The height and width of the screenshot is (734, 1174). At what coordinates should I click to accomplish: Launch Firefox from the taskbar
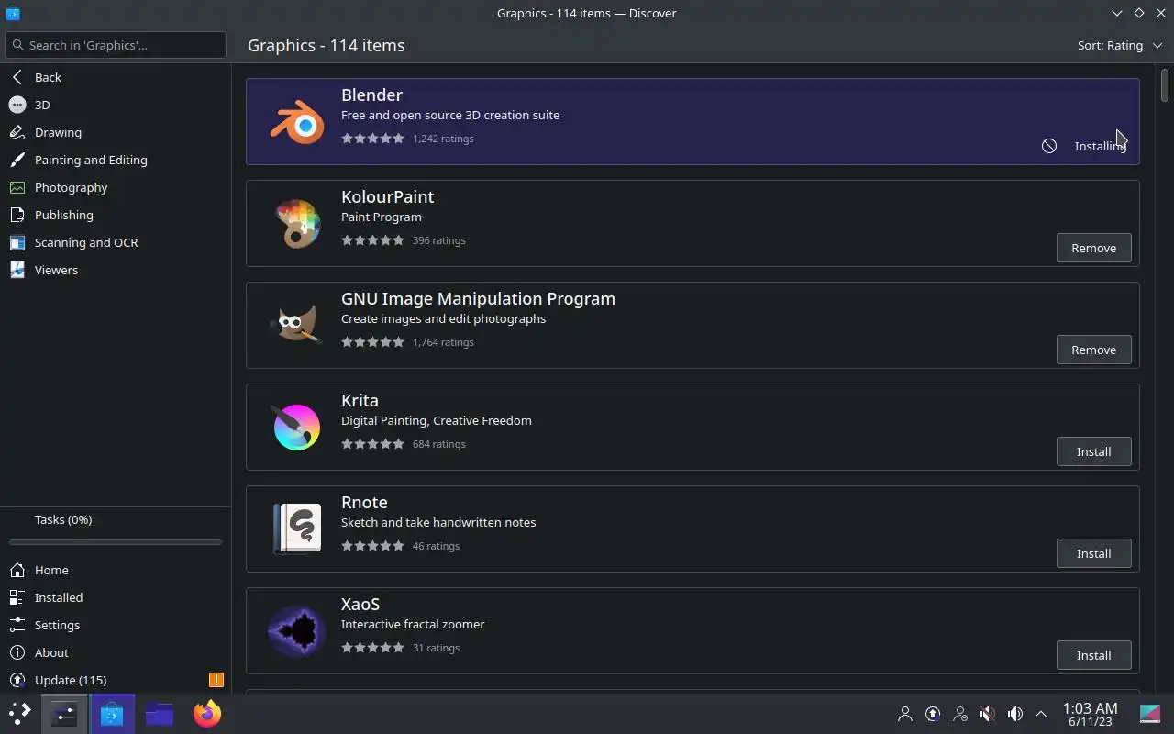[x=207, y=713]
